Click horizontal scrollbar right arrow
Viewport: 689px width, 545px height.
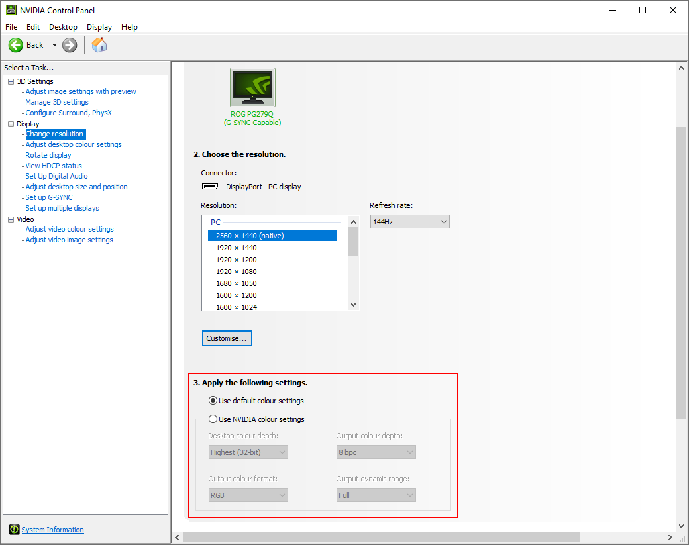[x=670, y=537]
